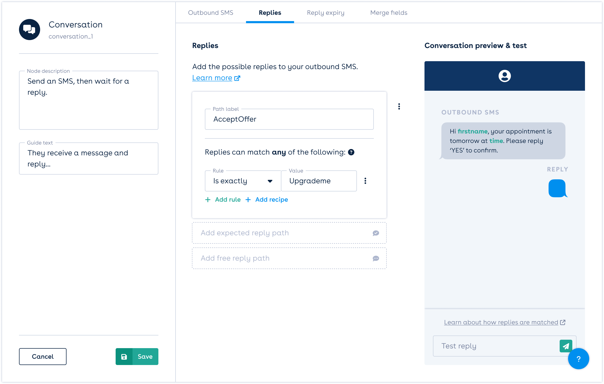The image size is (604, 384).
Task: Click the Conversation node chat icon
Action: point(30,30)
